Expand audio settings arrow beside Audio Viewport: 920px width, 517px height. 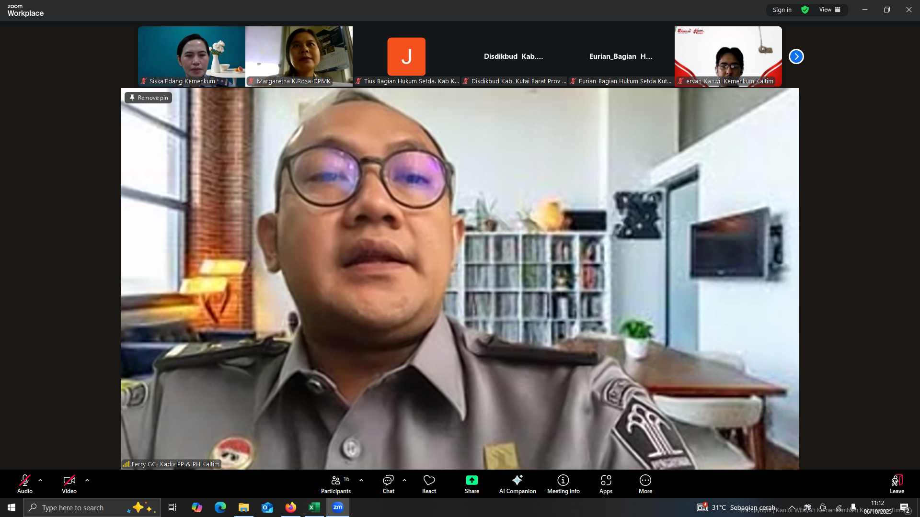tap(40, 480)
